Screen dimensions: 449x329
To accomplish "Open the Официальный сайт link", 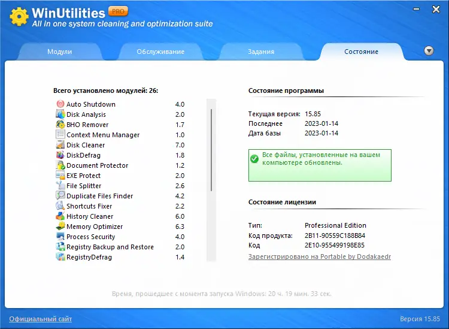I will click(40, 319).
